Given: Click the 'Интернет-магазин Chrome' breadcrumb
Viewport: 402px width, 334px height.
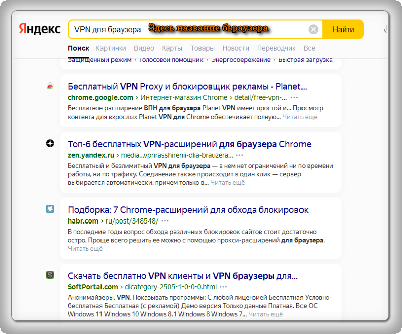Looking at the screenshot, I should [184, 97].
